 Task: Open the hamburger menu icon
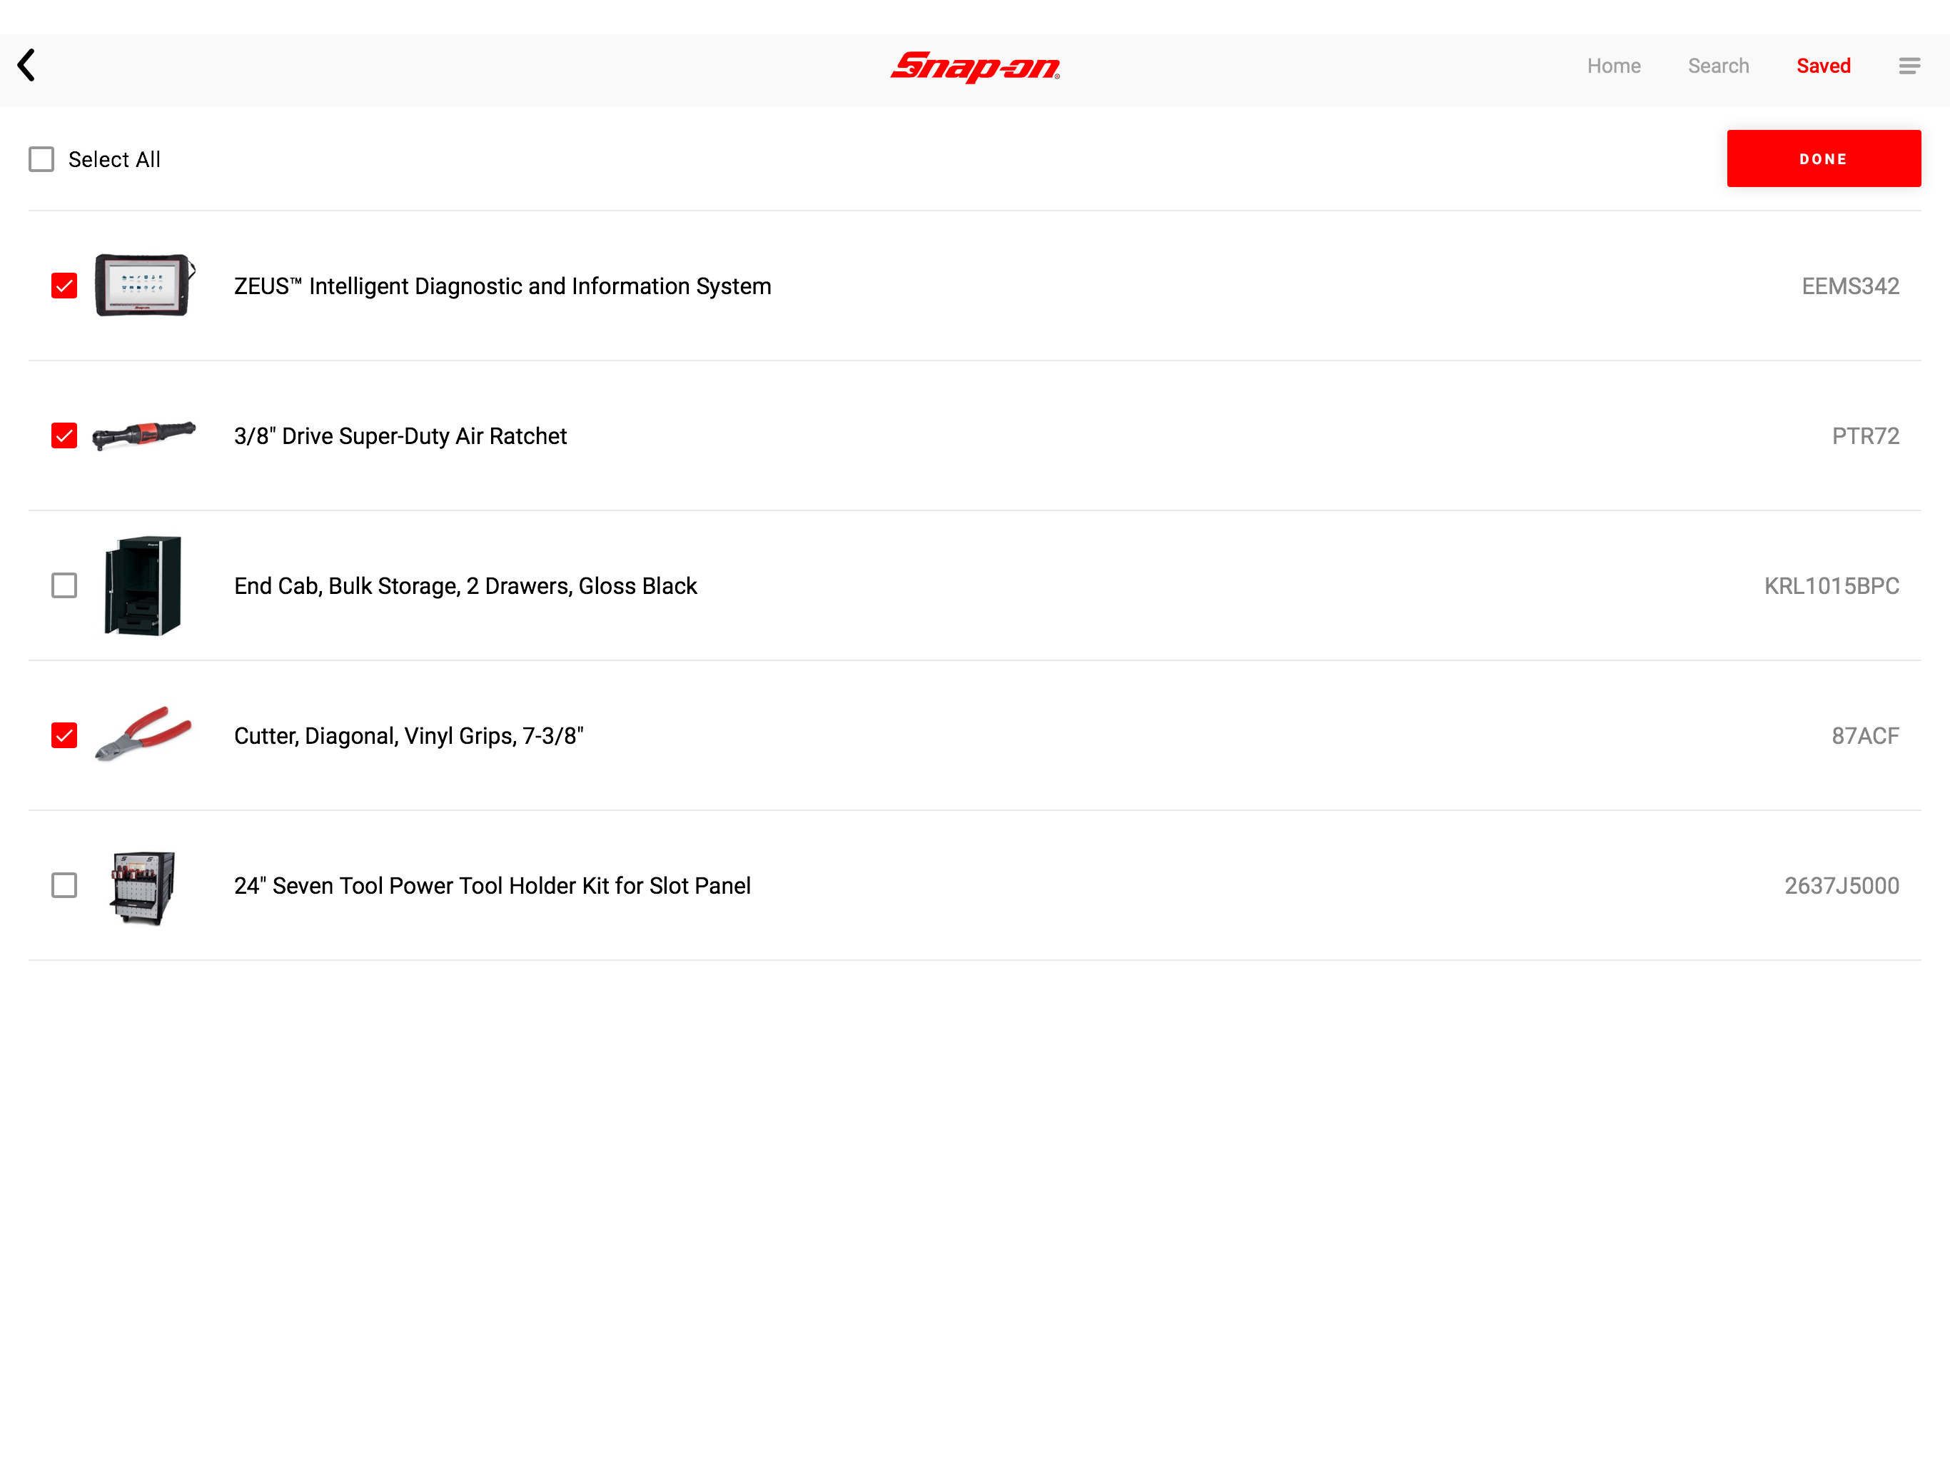pos(1909,66)
